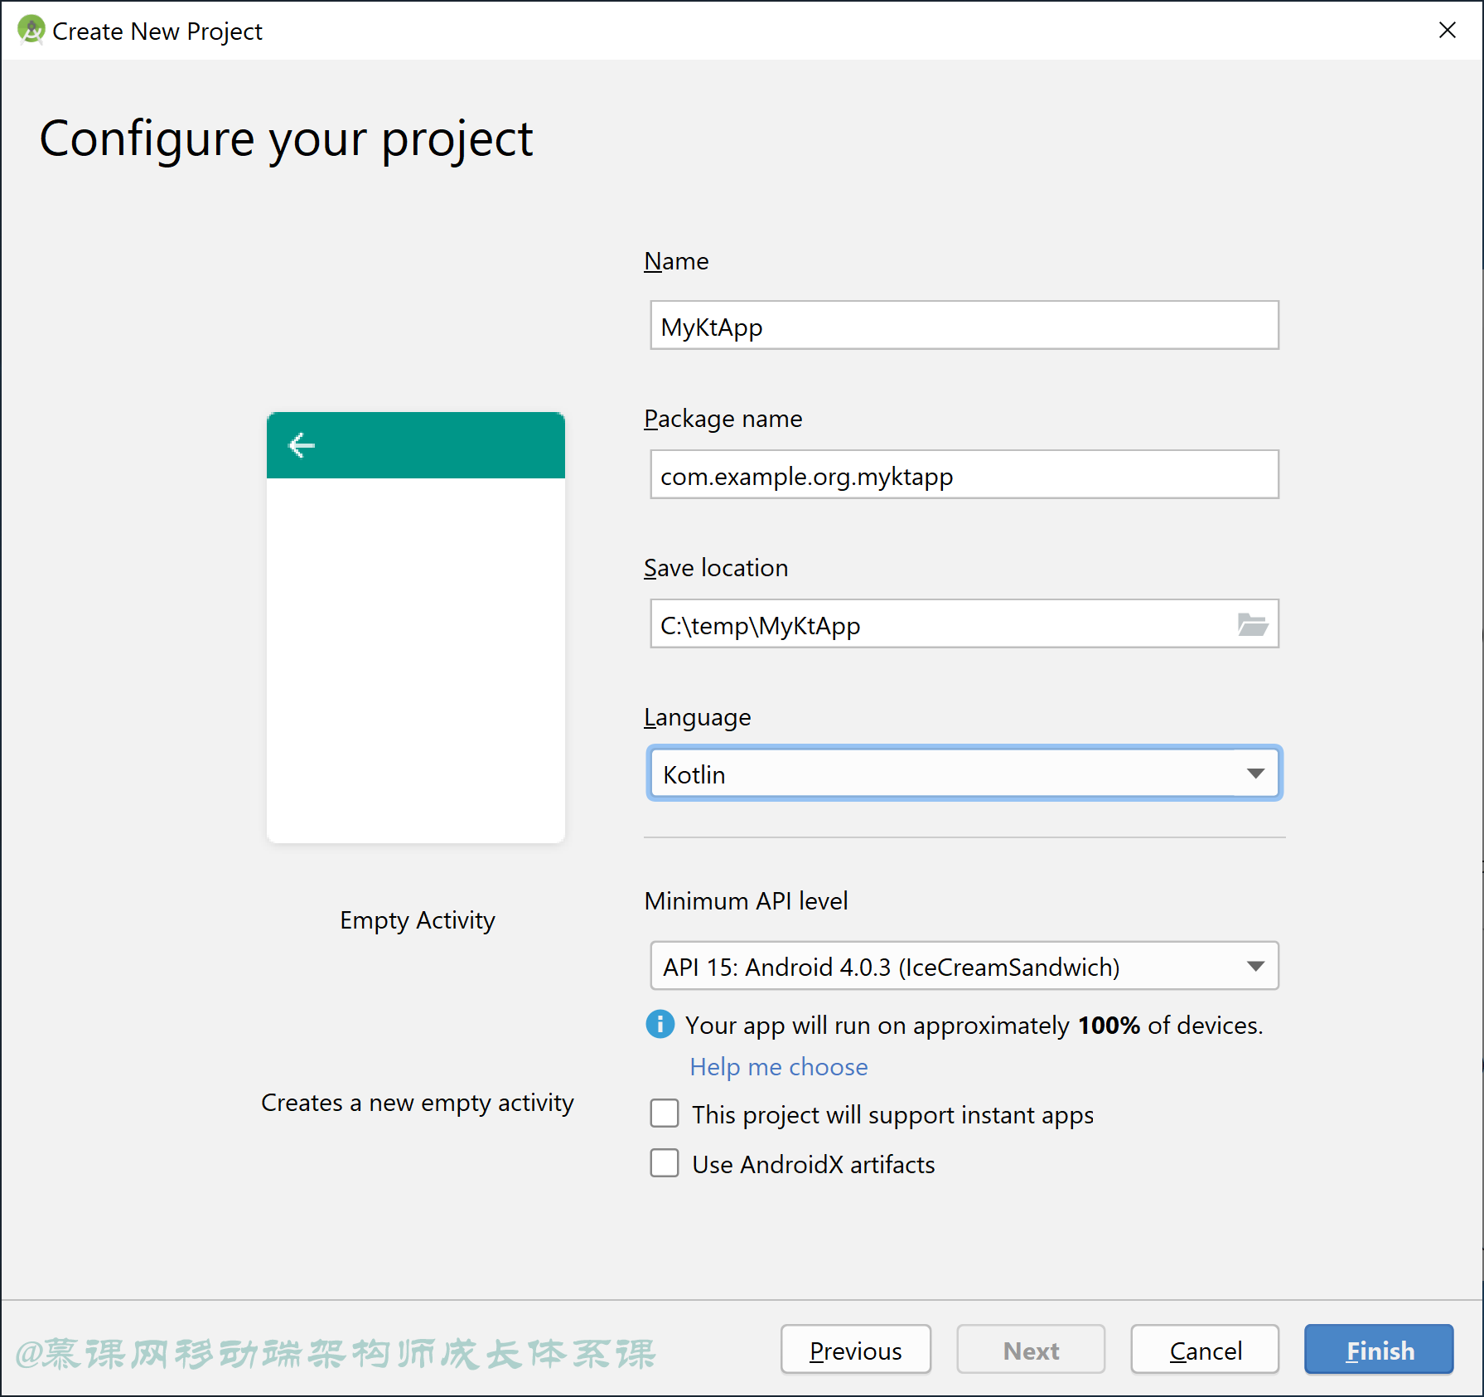Go back with the Previous button
The width and height of the screenshot is (1484, 1397).
coord(855,1350)
